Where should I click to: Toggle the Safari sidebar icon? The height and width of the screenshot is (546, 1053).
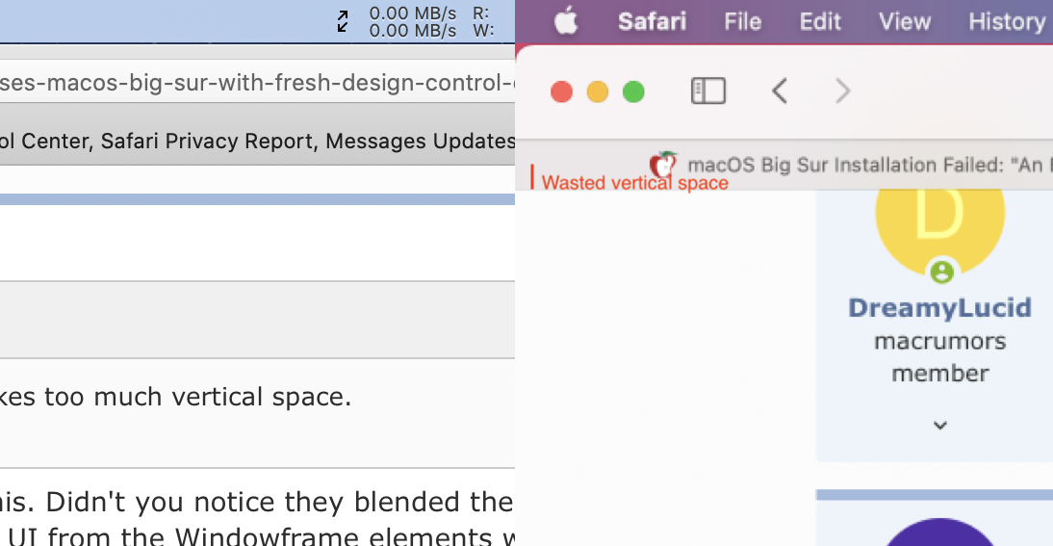[708, 91]
